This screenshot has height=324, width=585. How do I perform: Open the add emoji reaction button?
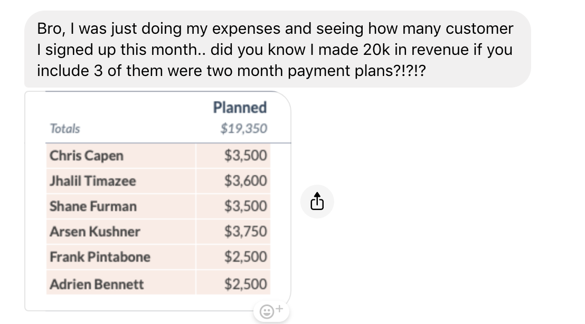[x=271, y=311]
